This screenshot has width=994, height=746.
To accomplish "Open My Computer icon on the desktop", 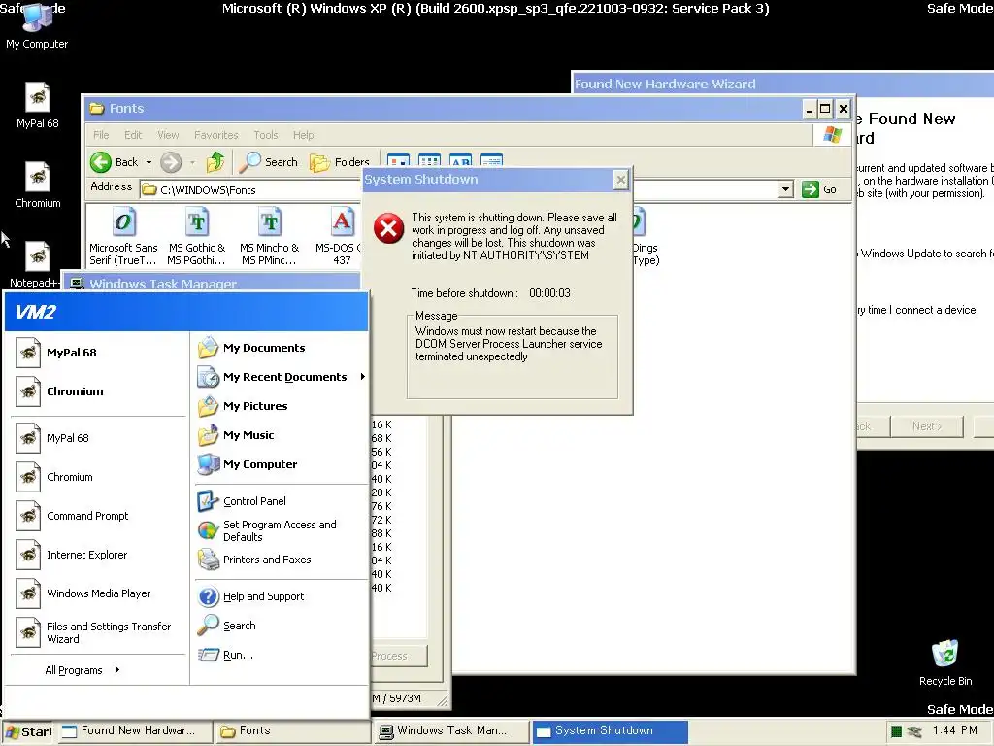I will [37, 25].
